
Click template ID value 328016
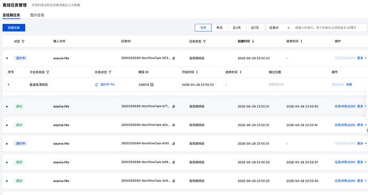click(143, 85)
